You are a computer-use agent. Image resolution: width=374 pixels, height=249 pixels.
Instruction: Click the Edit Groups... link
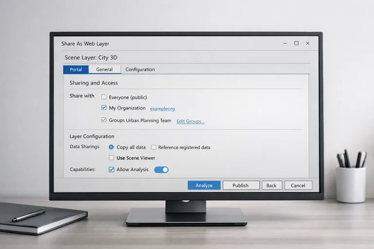click(190, 121)
